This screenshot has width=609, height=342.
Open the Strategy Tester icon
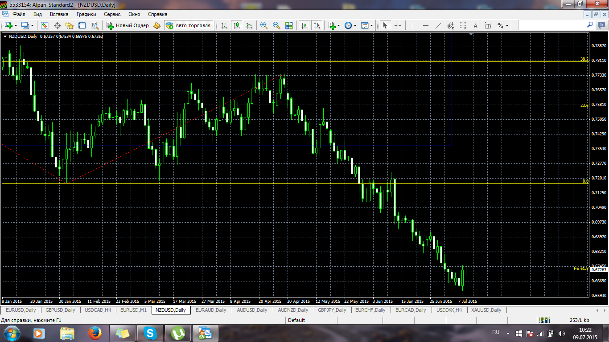94,25
